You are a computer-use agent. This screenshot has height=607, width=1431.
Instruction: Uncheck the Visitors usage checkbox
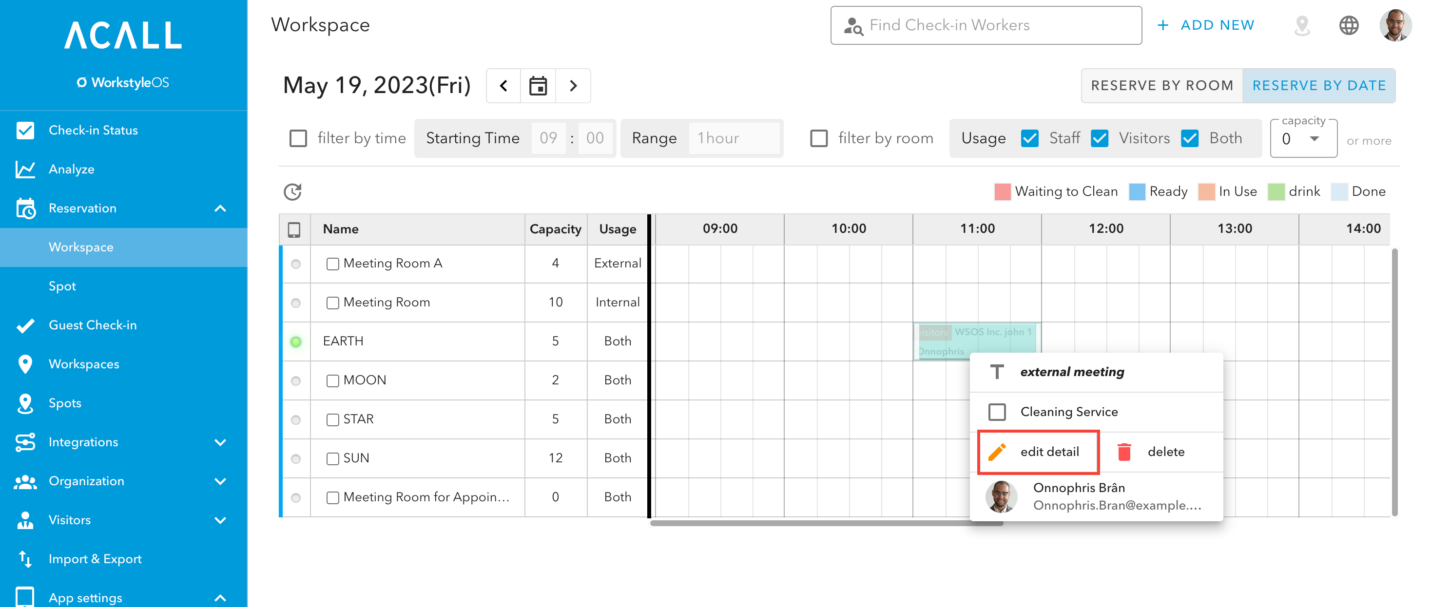pyautogui.click(x=1100, y=138)
